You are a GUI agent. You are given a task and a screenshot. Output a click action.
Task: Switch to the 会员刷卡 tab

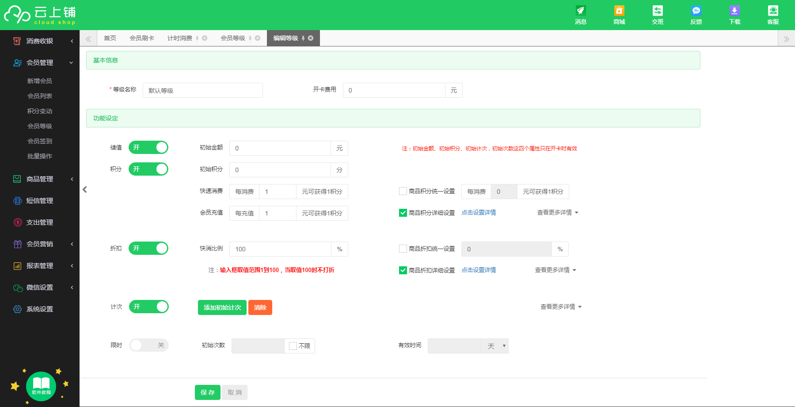coord(142,38)
